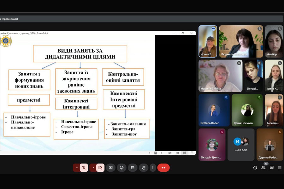Restore the PowerPoint window size
Viewport: 284px width, 189px height.
(183, 33)
